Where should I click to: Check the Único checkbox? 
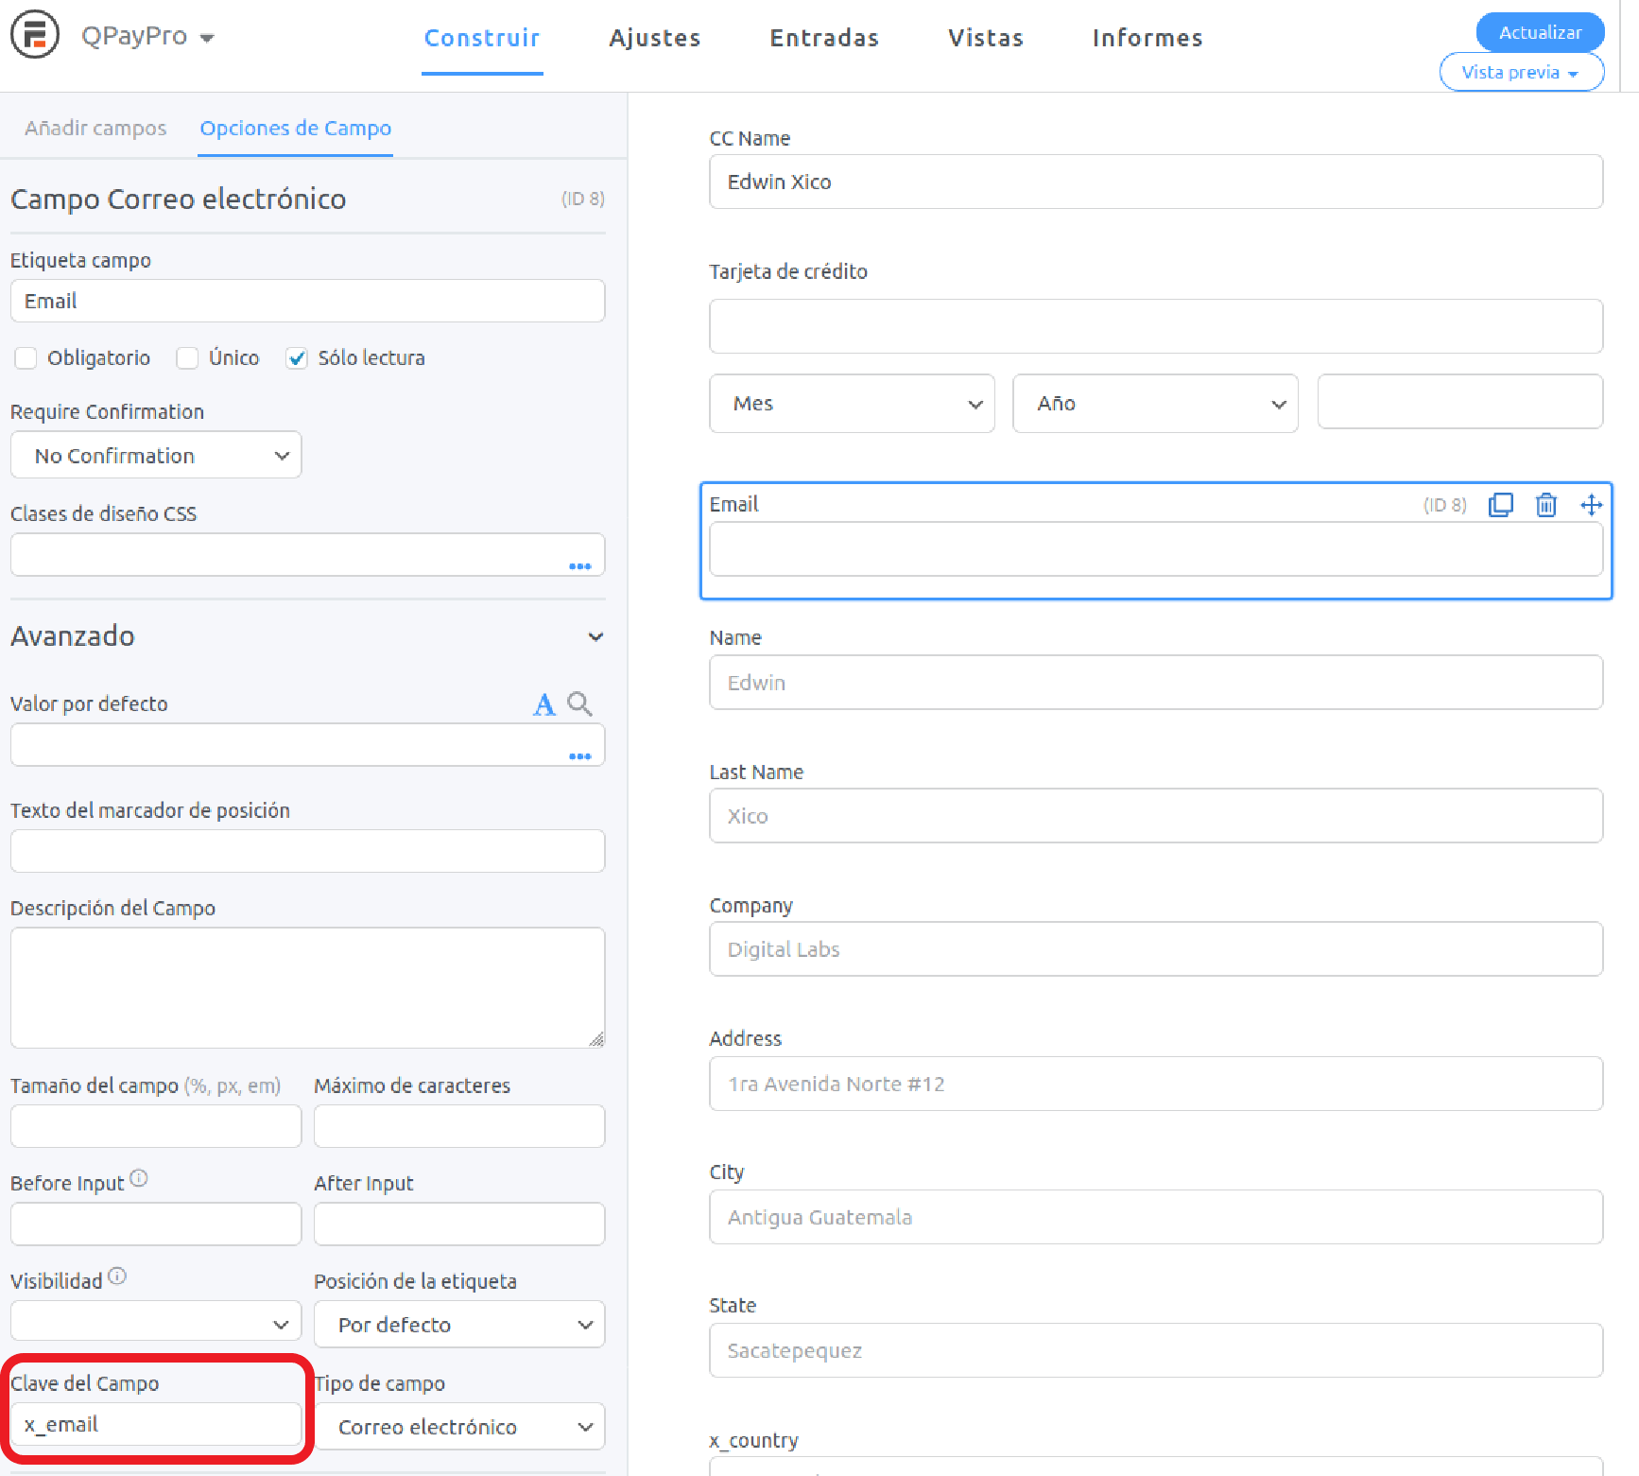[x=187, y=358]
